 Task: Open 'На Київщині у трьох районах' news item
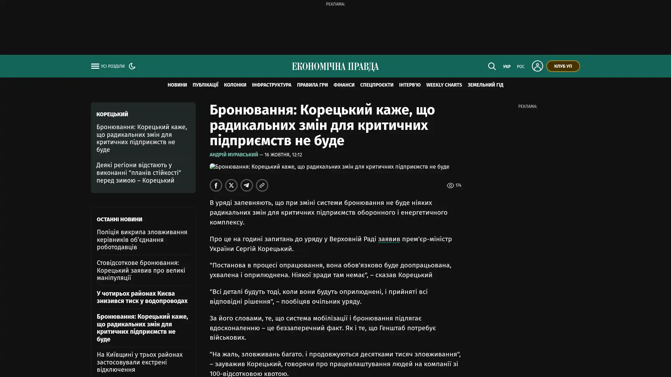click(140, 362)
